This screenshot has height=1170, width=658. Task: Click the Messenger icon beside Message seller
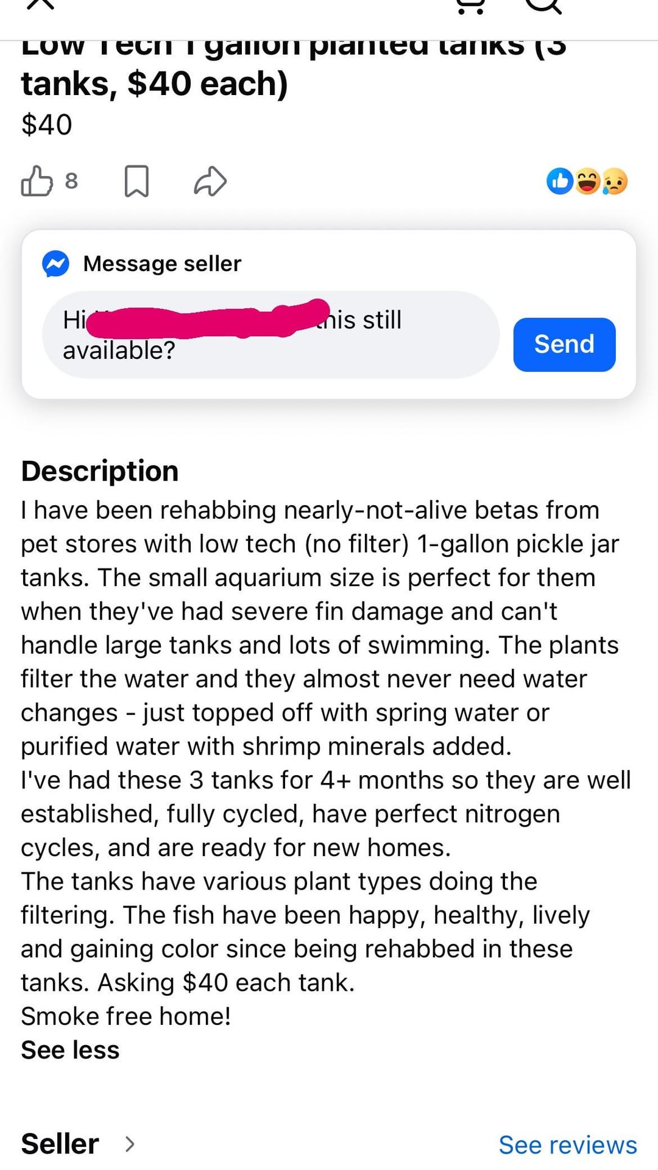click(55, 264)
